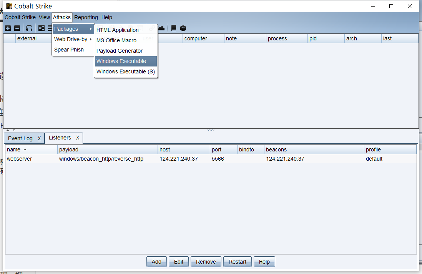Image resolution: width=422 pixels, height=274 pixels.
Task: Click the beacons column header
Action: [314, 149]
